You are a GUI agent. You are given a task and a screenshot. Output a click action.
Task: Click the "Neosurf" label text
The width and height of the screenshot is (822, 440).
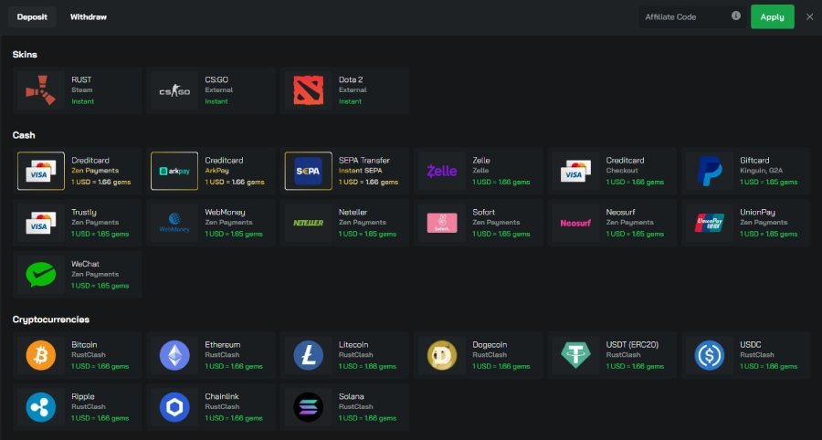click(621, 212)
